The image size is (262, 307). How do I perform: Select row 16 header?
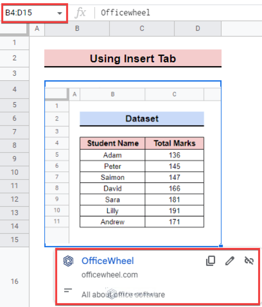pyautogui.click(x=14, y=281)
